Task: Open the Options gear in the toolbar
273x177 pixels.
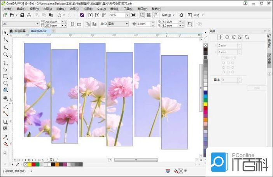Action: point(181,15)
